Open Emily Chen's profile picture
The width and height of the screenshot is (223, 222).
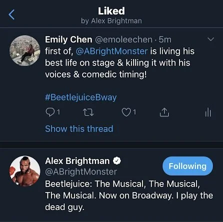pos(25,50)
